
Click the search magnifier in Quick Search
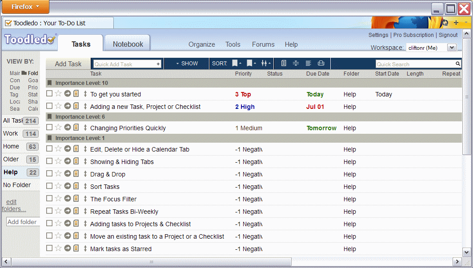(x=457, y=64)
